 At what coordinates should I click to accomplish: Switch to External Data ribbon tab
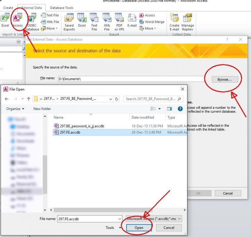coord(32,8)
